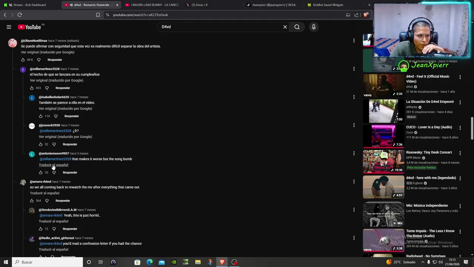Image resolution: width=474 pixels, height=267 pixels.
Task: Open Brave browser from the taskbar
Action: 222,262
